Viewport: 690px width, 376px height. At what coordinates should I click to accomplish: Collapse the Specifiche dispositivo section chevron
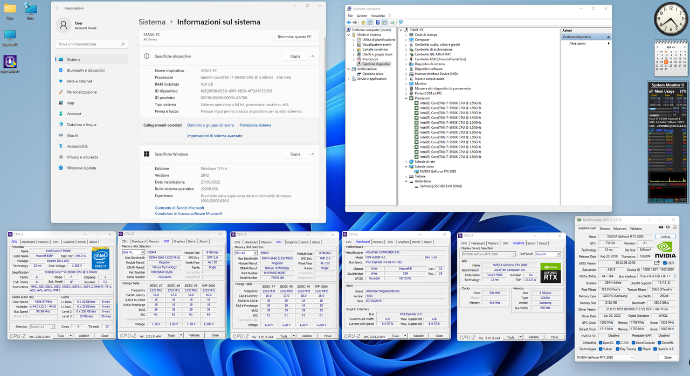313,56
